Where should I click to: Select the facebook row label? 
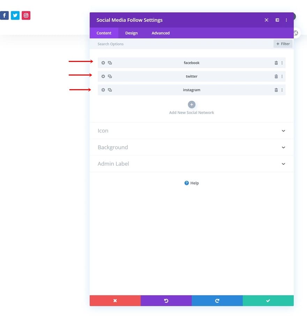pyautogui.click(x=192, y=63)
